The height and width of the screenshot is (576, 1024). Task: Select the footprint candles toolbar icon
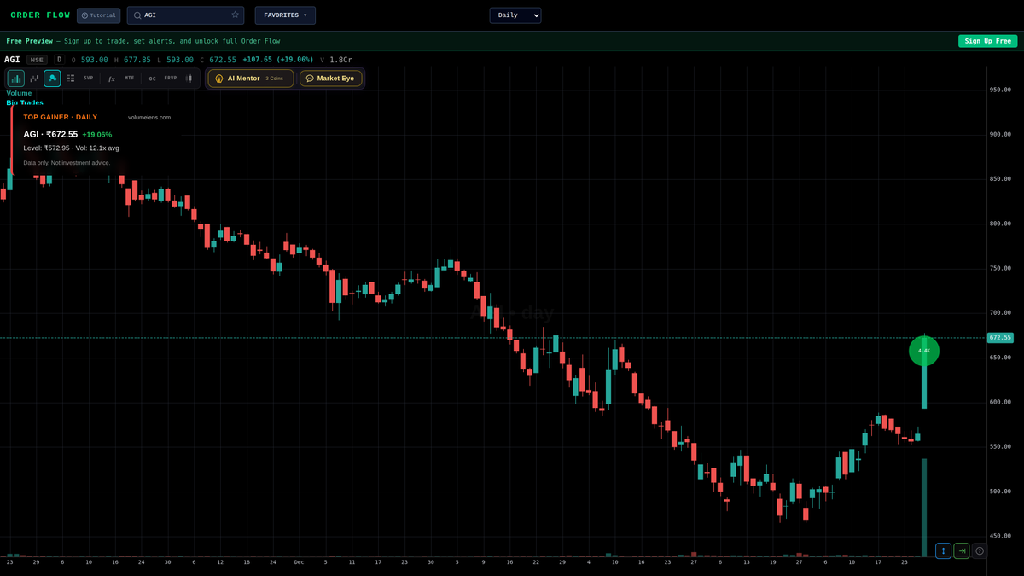(x=34, y=79)
